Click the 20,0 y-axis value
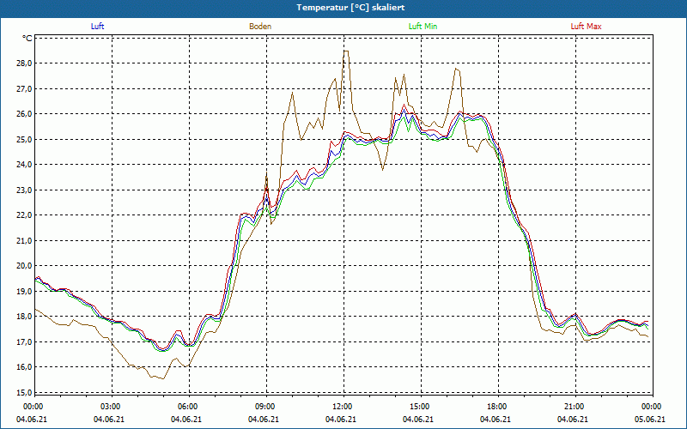Image resolution: width=687 pixels, height=429 pixels. pyautogui.click(x=25, y=266)
